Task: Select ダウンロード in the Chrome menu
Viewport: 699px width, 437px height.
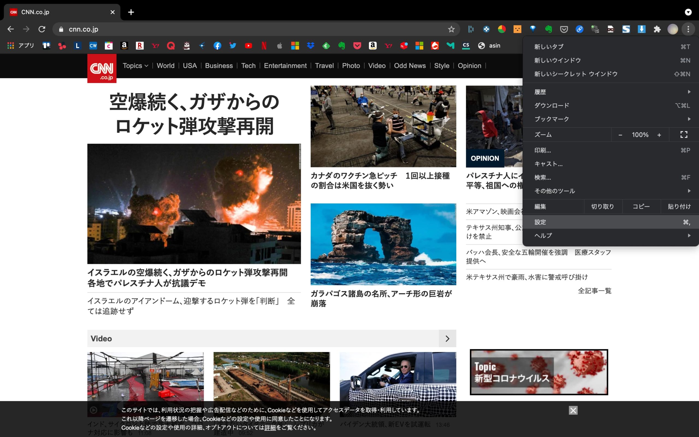Action: pyautogui.click(x=611, y=105)
